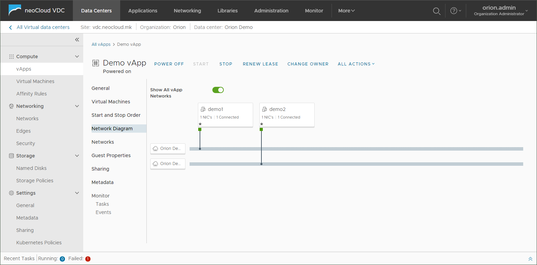The image size is (537, 265).
Task: Click the green NIC connector under demo2
Action: (x=261, y=129)
